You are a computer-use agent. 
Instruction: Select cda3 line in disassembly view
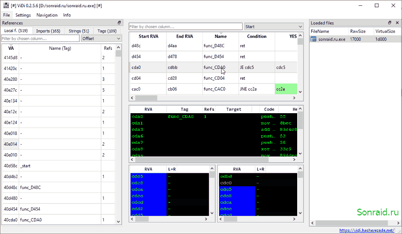coord(213,129)
